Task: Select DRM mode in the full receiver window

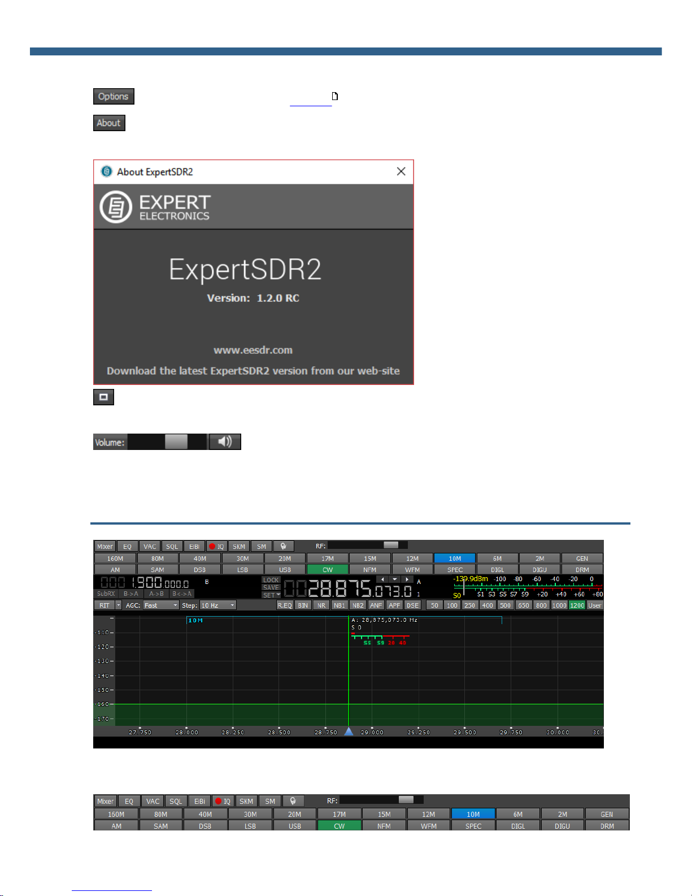Action: click(582, 570)
